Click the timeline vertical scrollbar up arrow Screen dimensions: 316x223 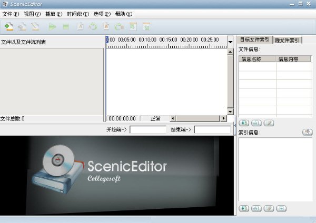point(230,52)
